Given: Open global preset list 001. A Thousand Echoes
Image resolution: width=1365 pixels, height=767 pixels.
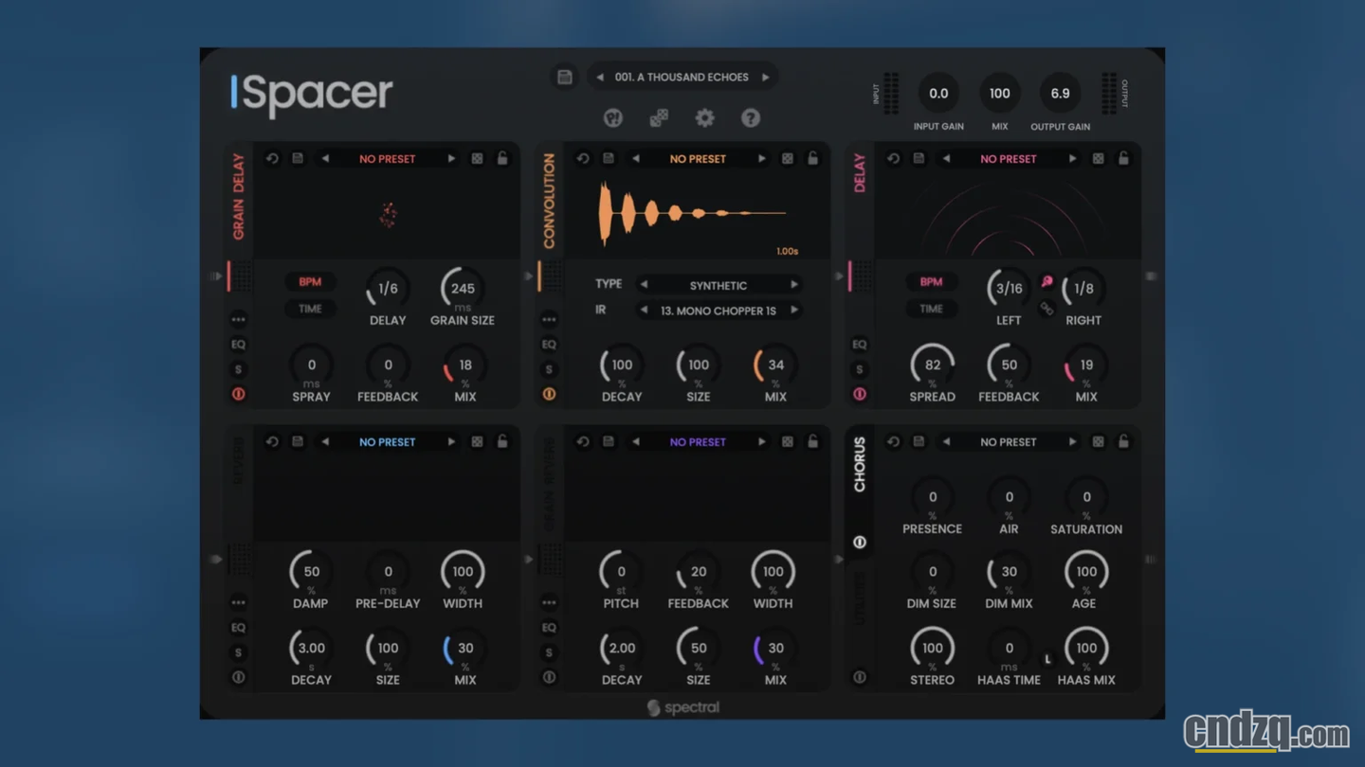Looking at the screenshot, I should tap(682, 77).
